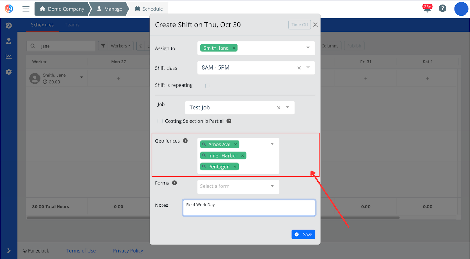
Task: Save the new shift
Action: [x=303, y=234]
